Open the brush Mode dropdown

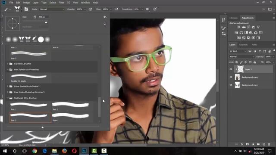(52, 9)
